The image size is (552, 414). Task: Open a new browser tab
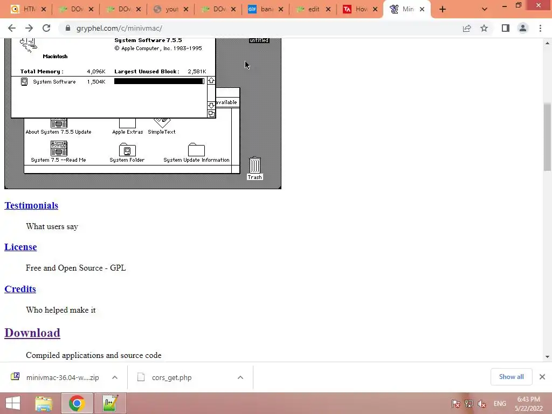point(443,10)
